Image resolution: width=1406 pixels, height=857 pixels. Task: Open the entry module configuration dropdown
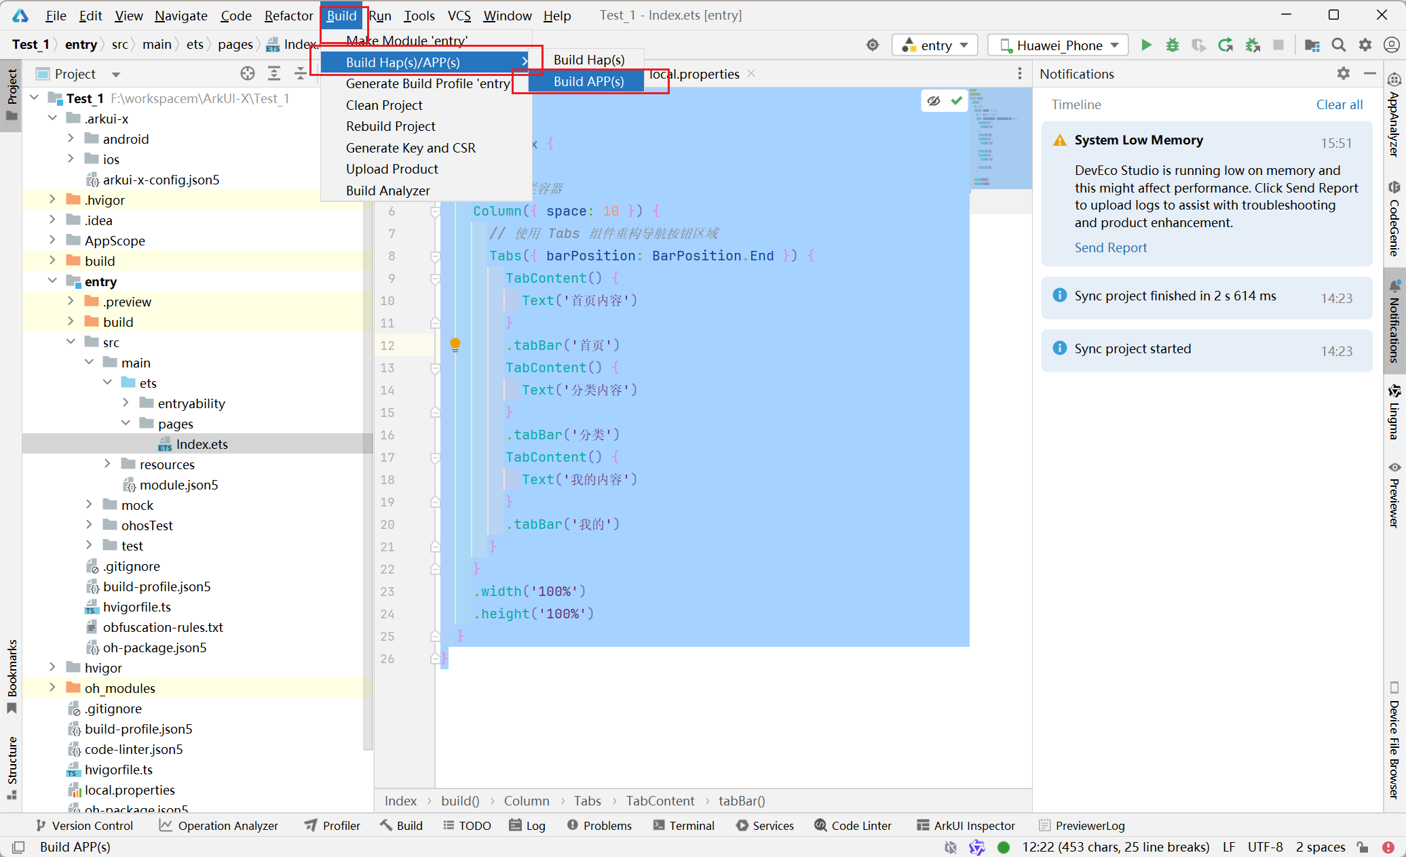[x=935, y=45]
